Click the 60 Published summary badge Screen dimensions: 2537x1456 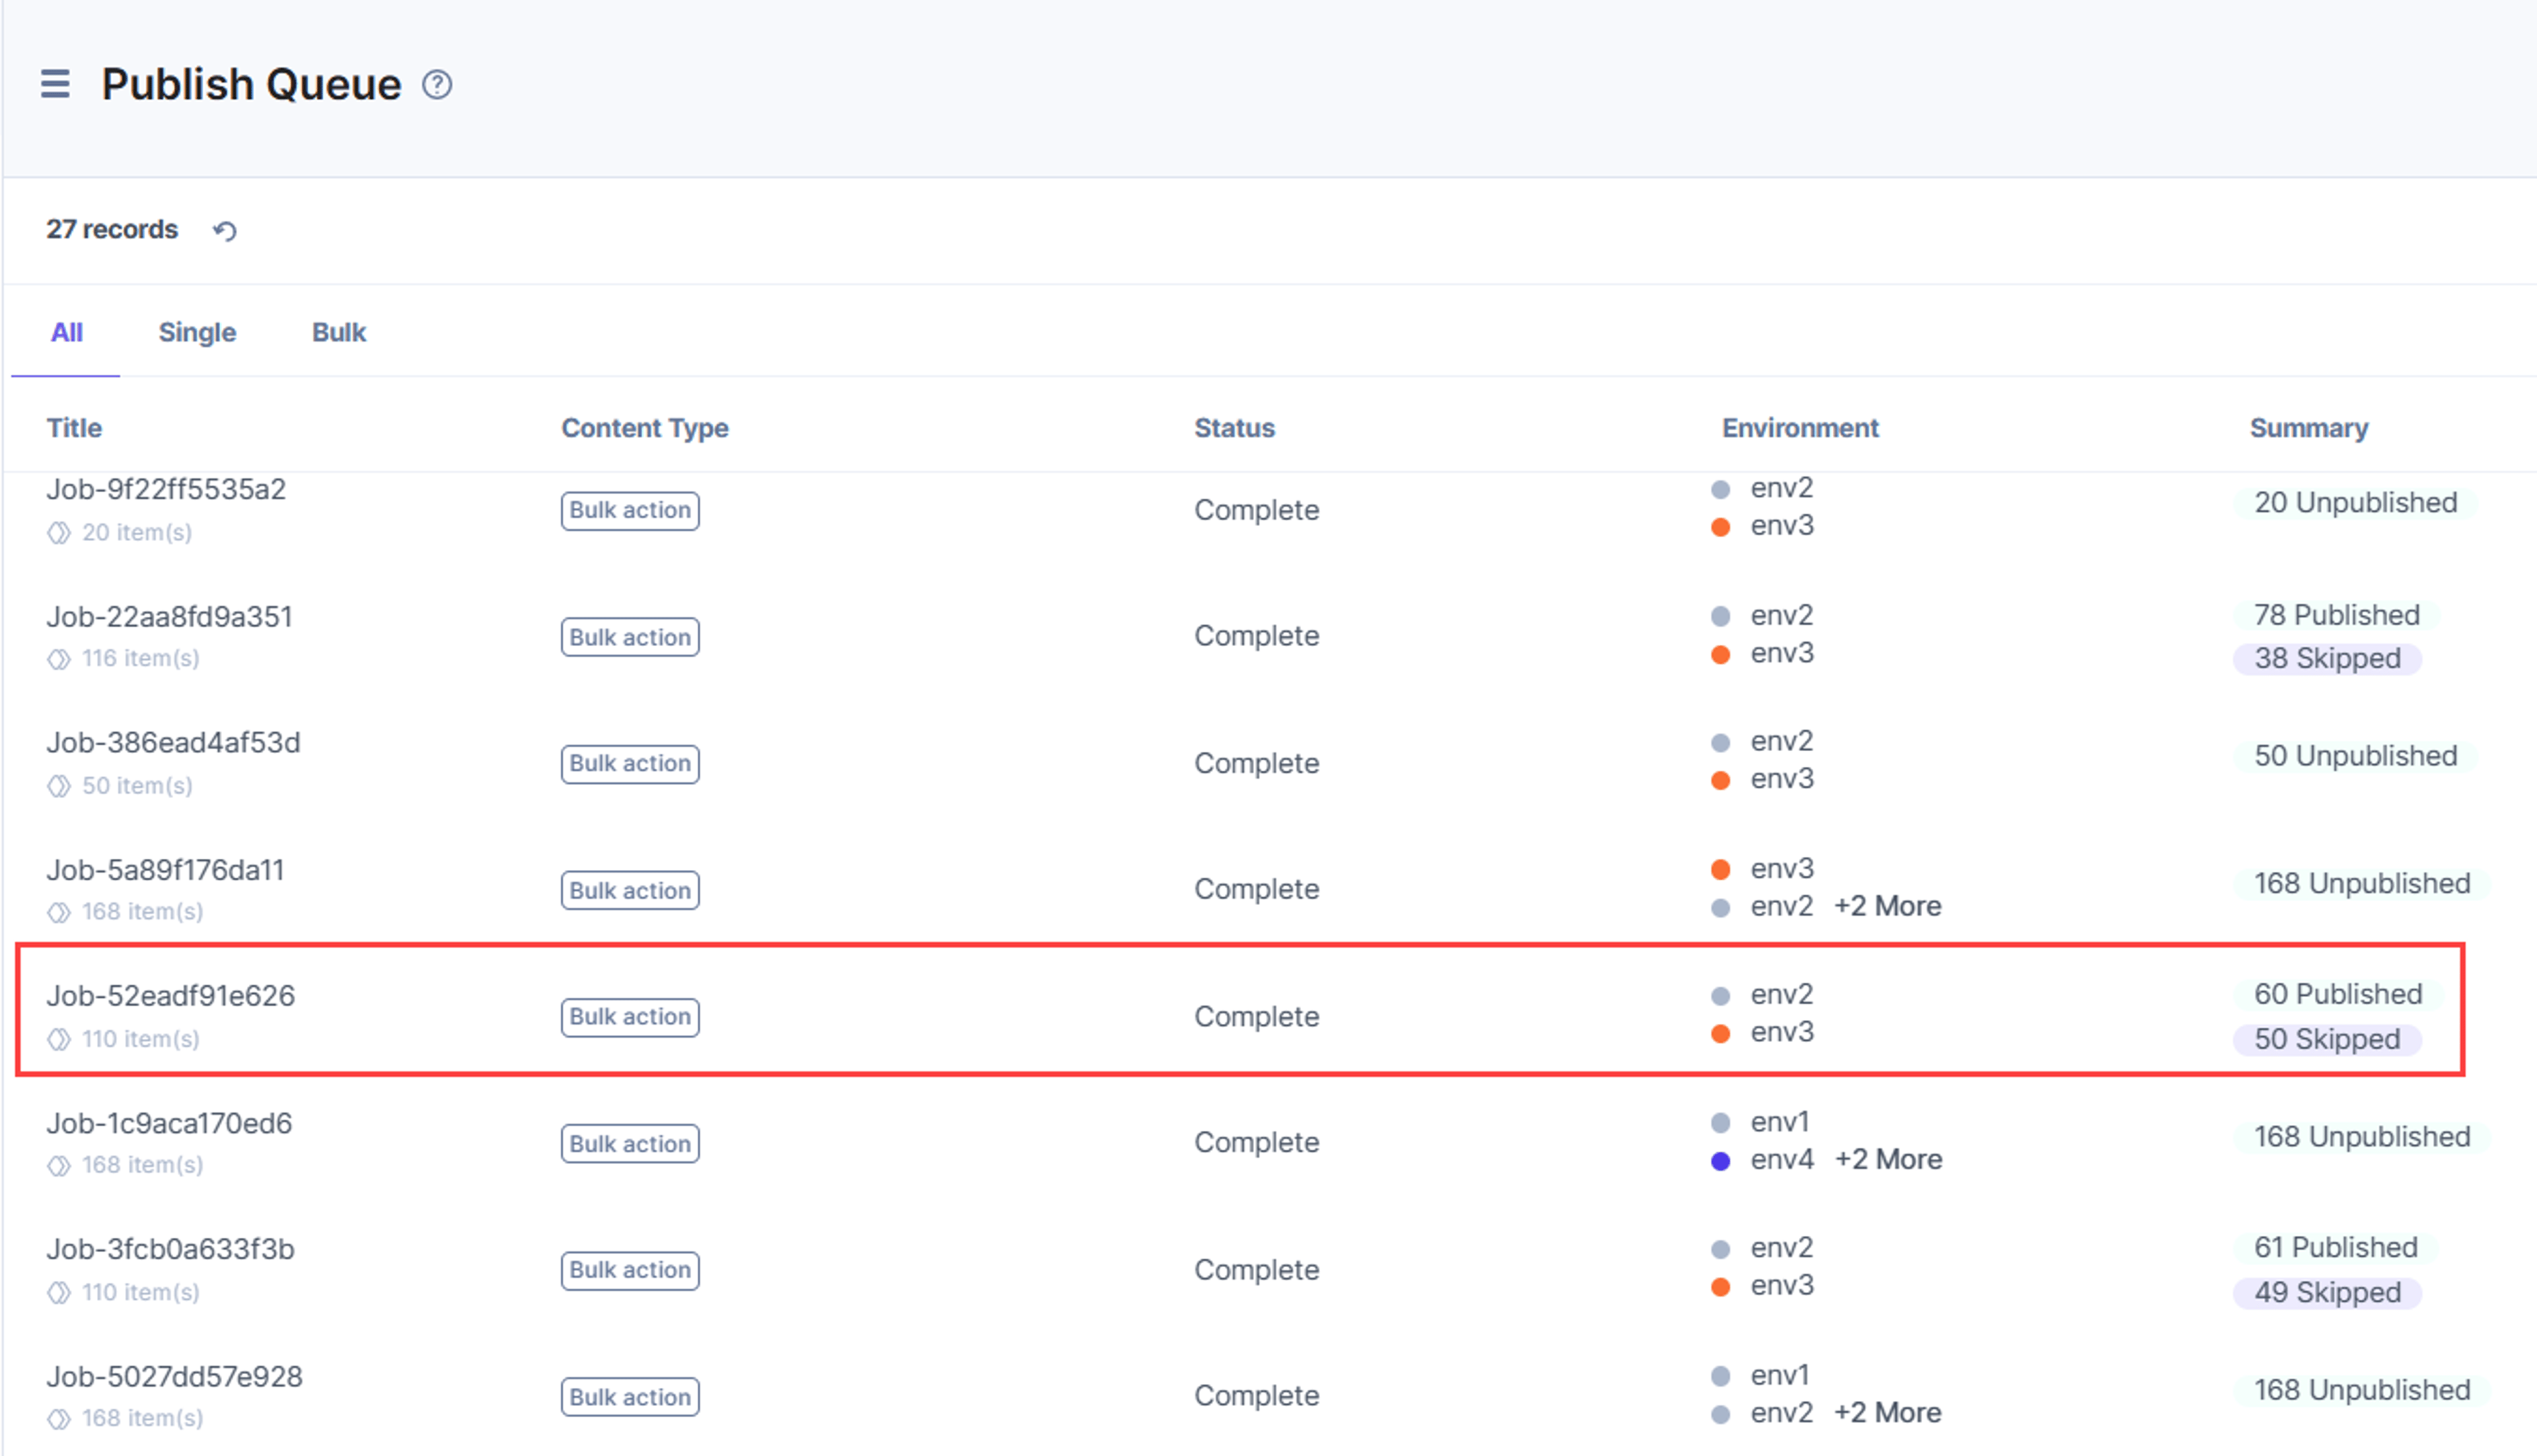pyautogui.click(x=2337, y=994)
